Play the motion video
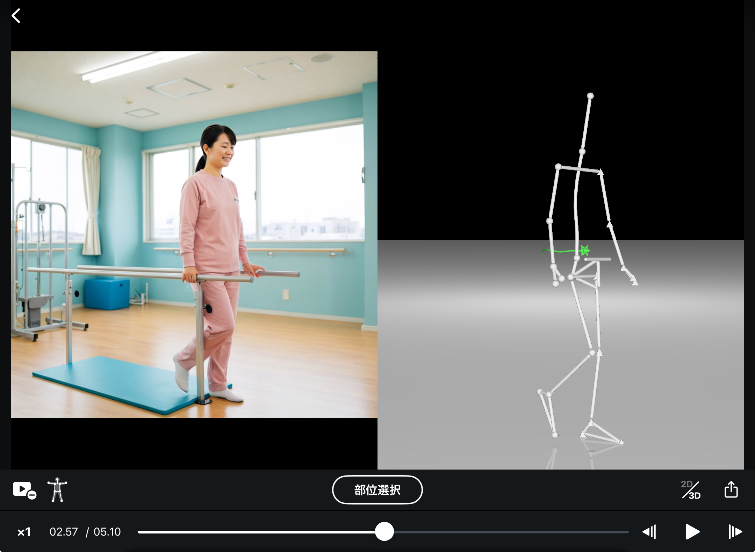 click(x=692, y=532)
